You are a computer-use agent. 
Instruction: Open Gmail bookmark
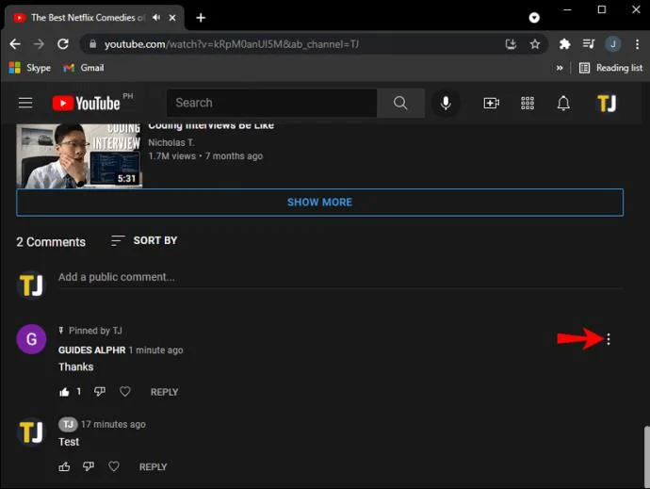[x=83, y=68]
